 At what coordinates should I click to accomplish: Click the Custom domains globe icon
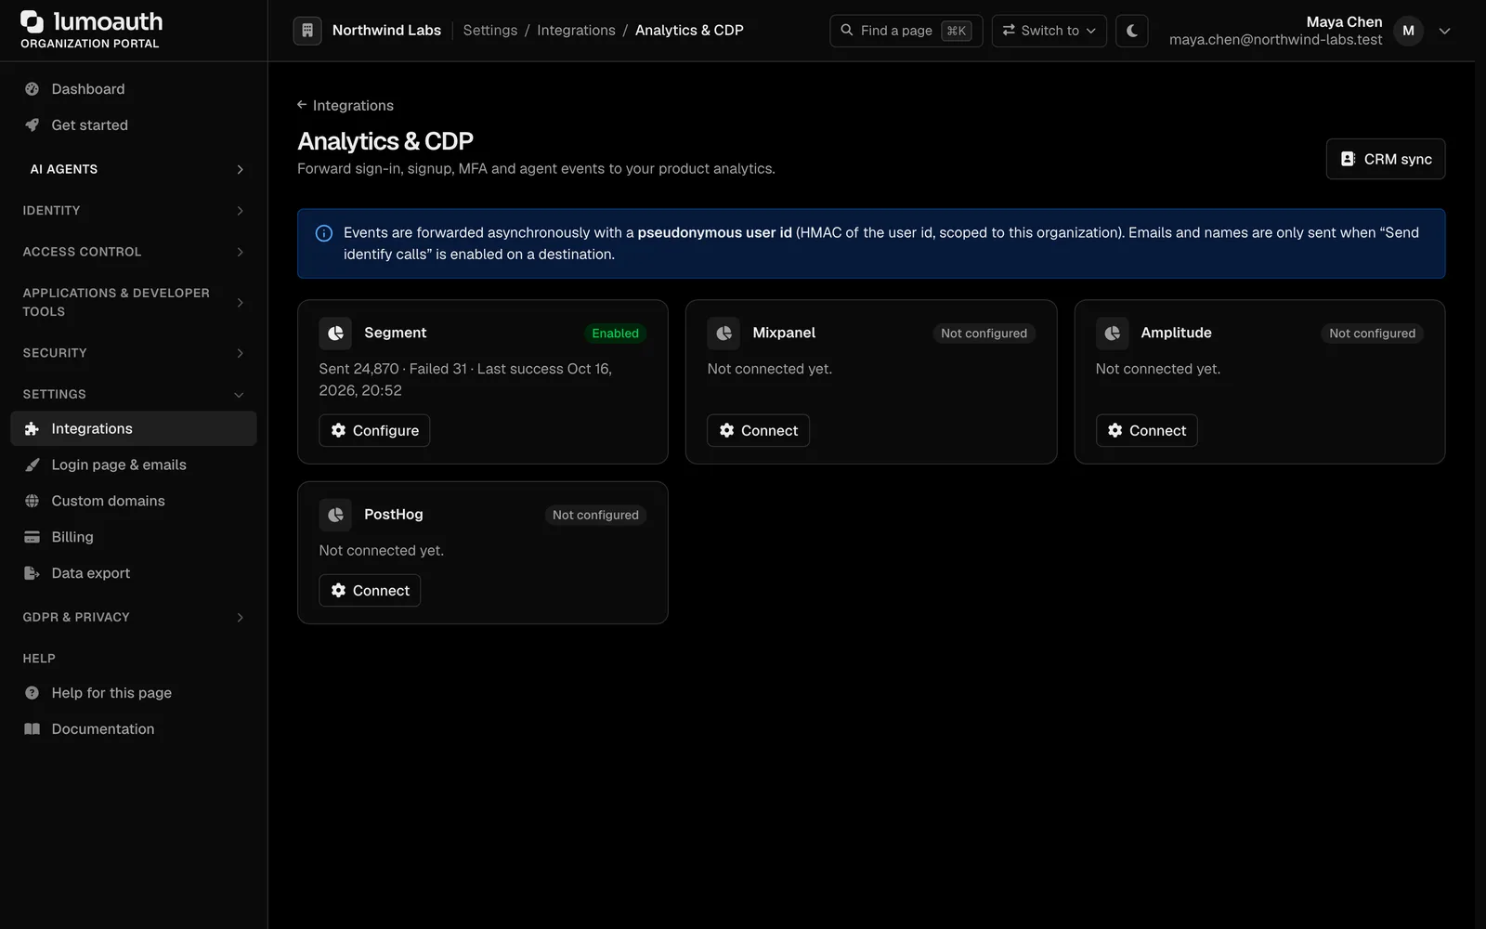(x=33, y=502)
